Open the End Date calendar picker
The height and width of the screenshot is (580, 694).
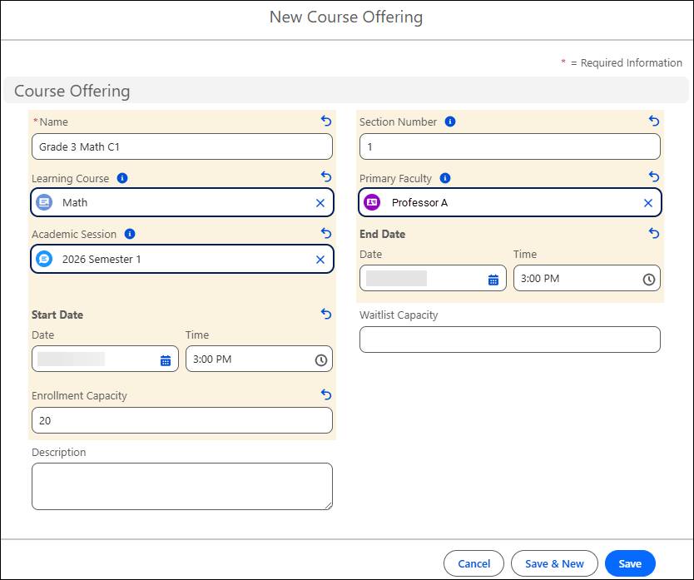point(493,280)
